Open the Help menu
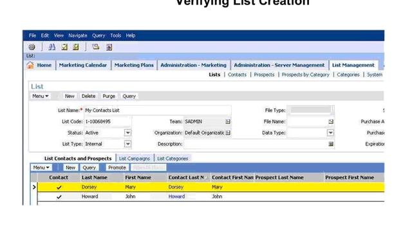Viewport: 412px width, 232px height. [130, 35]
